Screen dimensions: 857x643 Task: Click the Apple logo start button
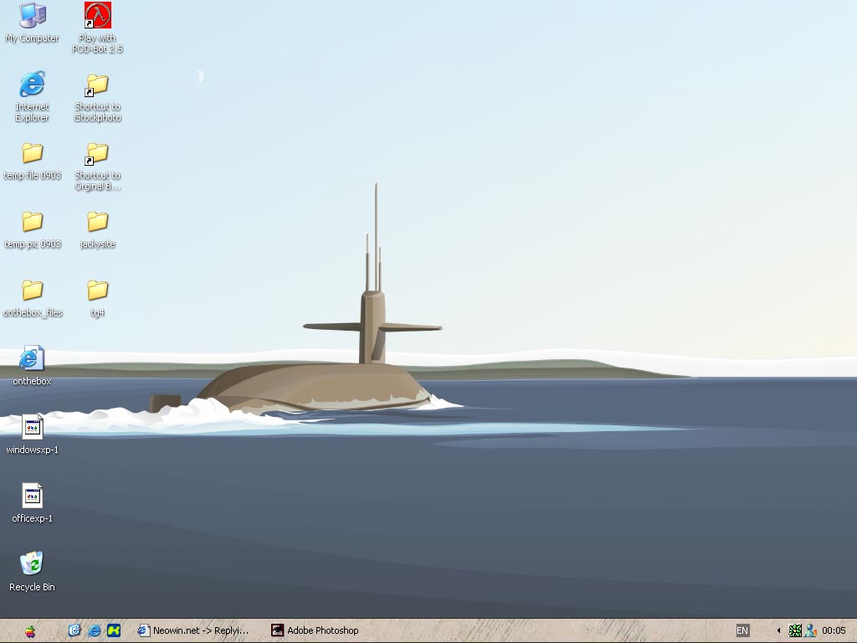pyautogui.click(x=31, y=630)
